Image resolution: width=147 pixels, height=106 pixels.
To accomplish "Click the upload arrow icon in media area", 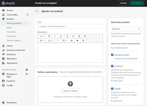I will [x=70, y=84].
